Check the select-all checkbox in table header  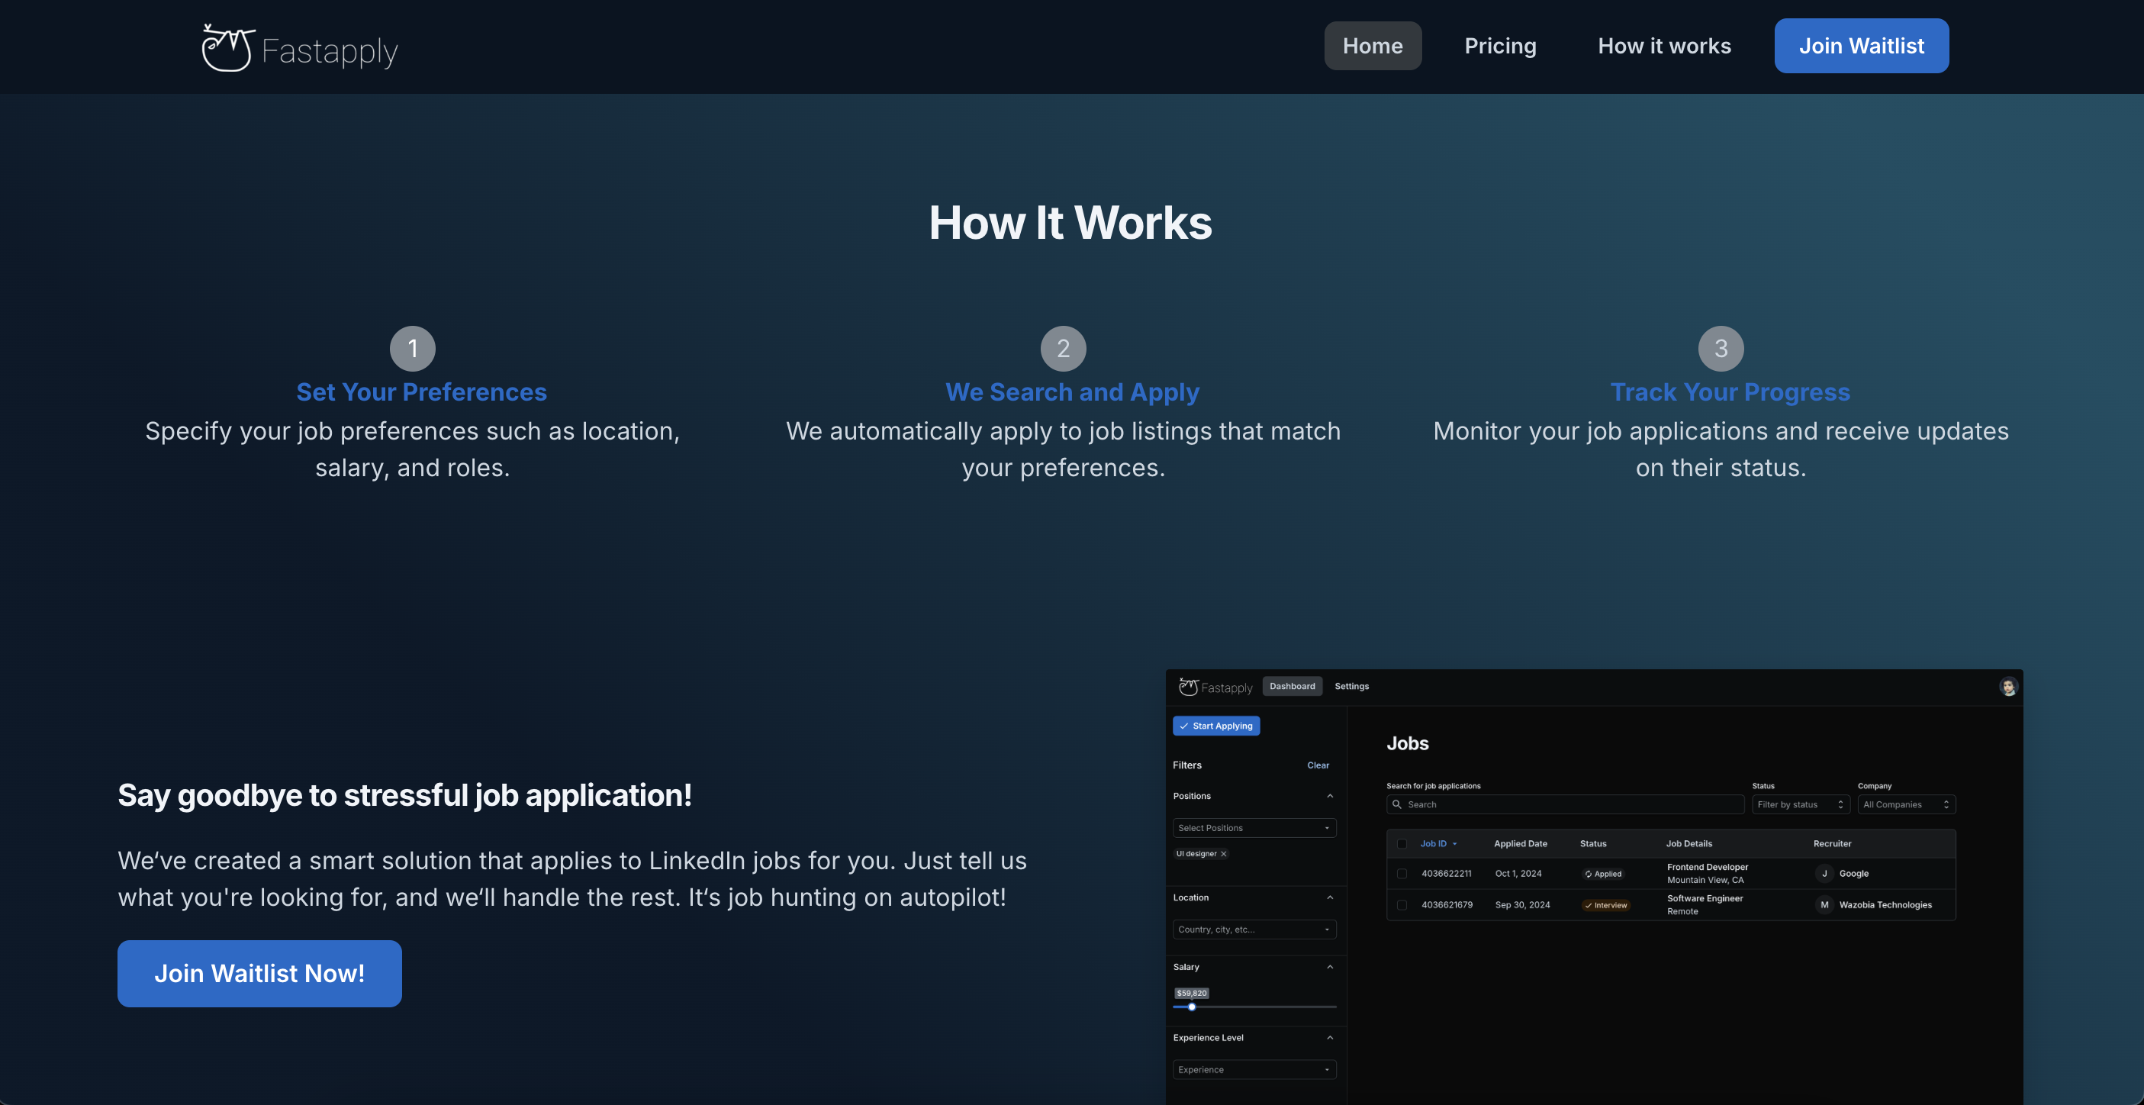click(x=1402, y=843)
